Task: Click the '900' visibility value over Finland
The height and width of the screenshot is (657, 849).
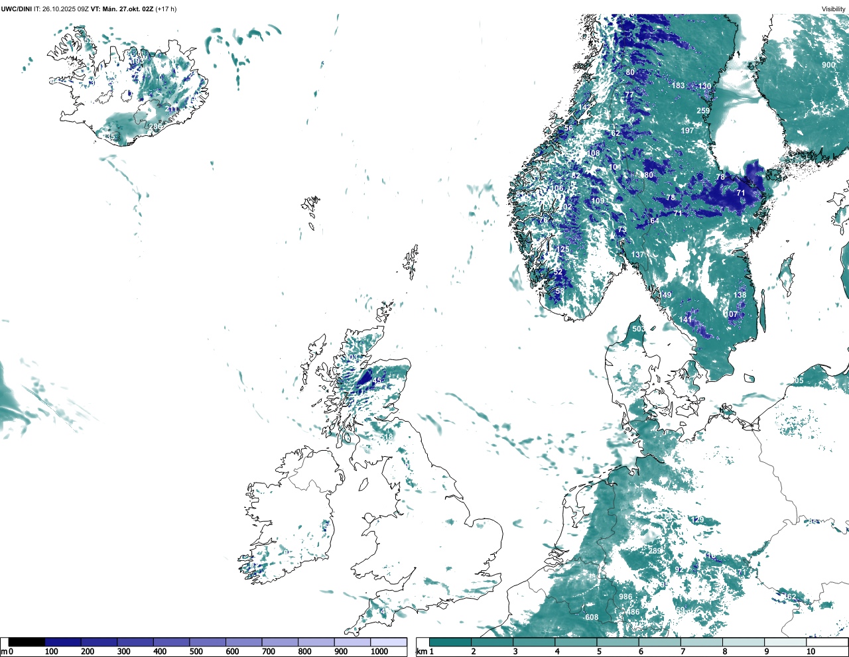Action: 828,65
